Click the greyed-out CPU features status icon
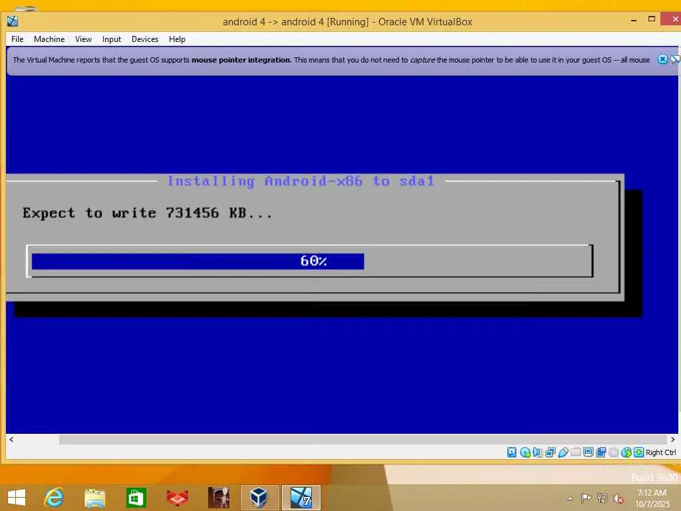Image resolution: width=681 pixels, height=511 pixels. (613, 452)
